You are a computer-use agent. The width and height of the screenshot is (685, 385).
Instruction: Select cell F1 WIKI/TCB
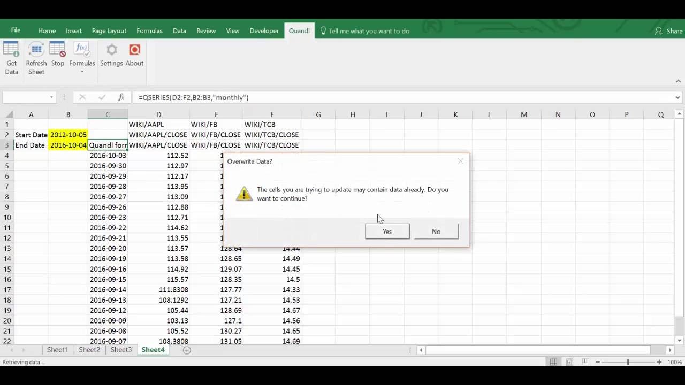pos(272,125)
